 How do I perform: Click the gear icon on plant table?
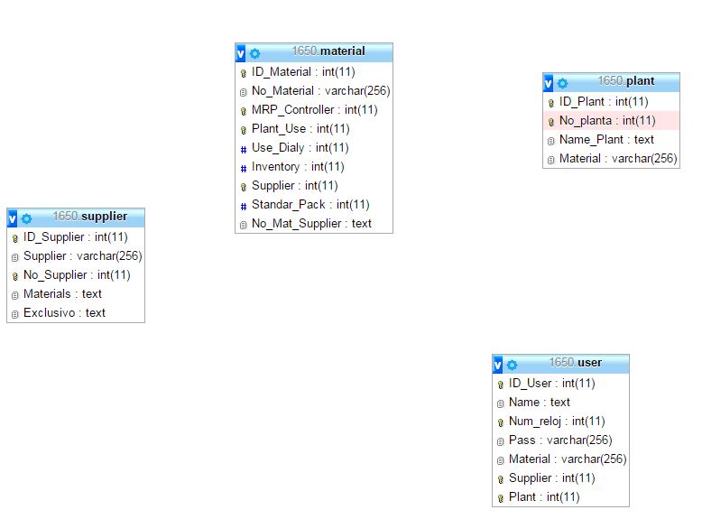(x=562, y=83)
